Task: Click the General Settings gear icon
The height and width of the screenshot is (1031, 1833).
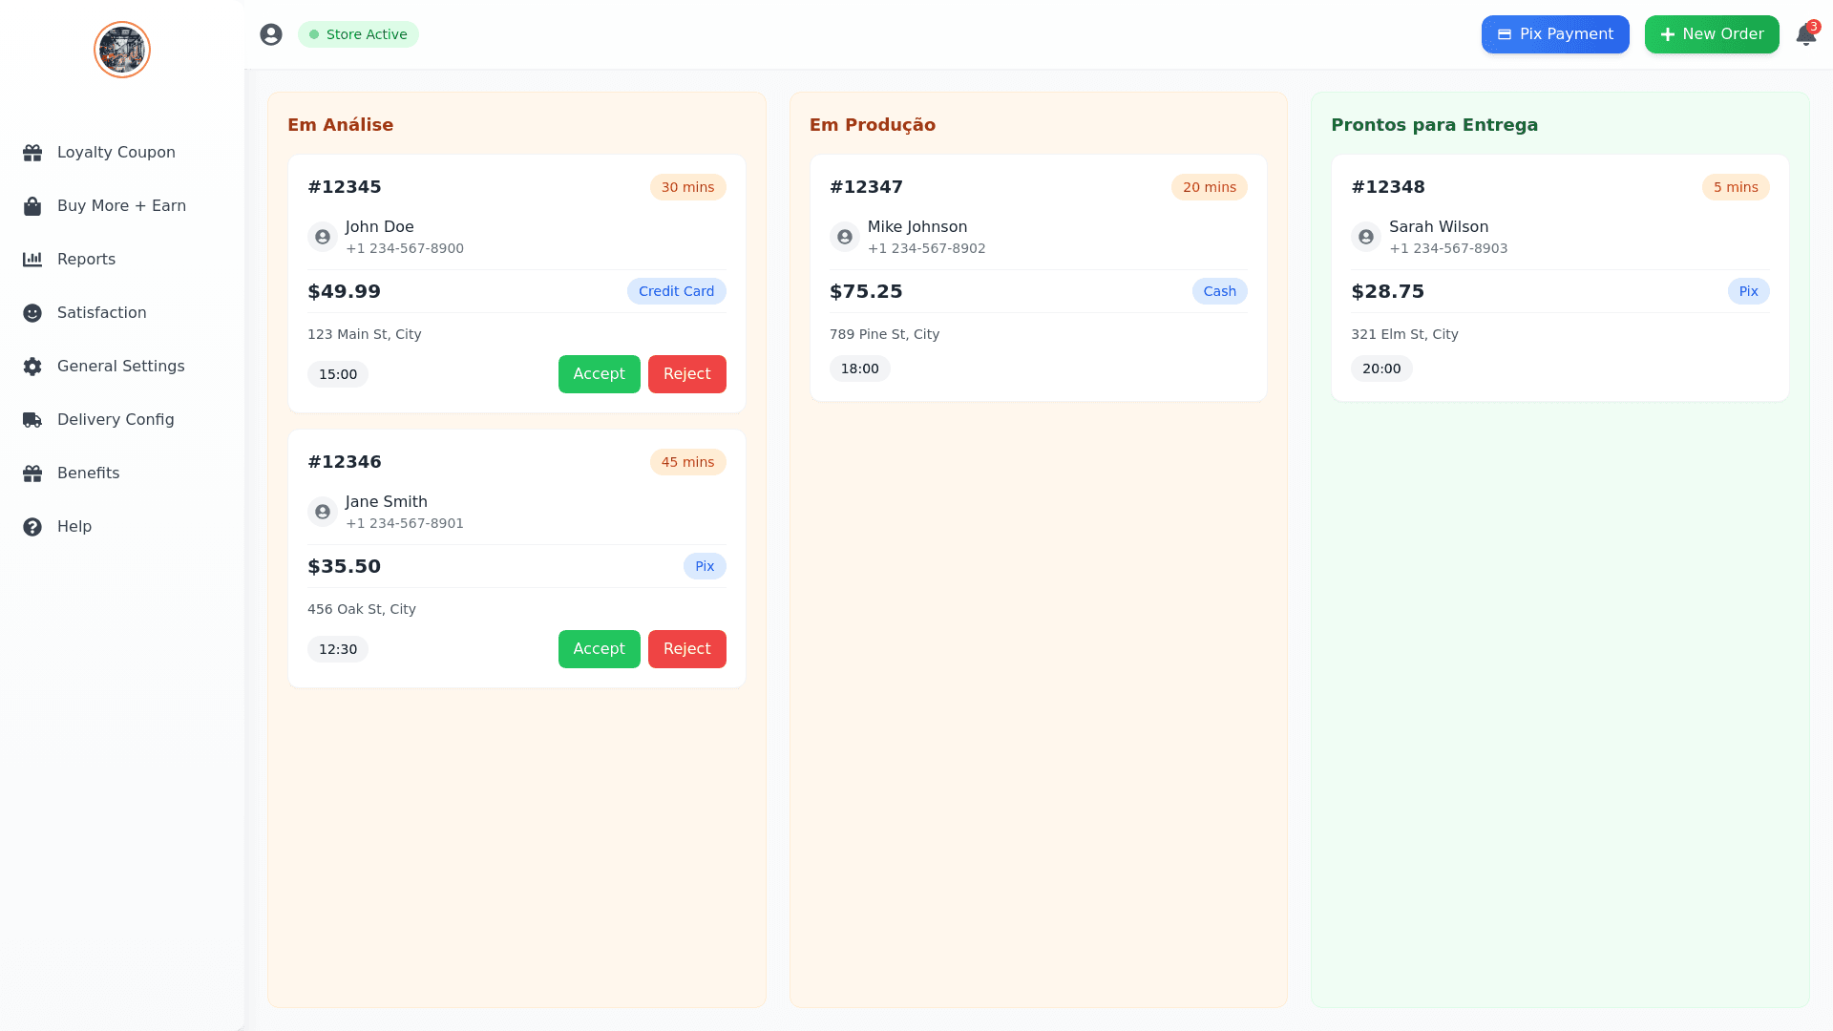Action: point(32,367)
